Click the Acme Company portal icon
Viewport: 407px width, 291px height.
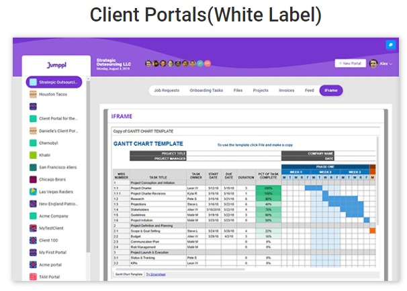(x=33, y=216)
